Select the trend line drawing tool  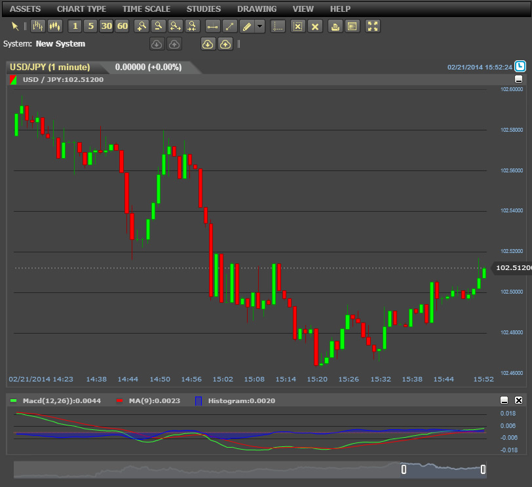230,26
